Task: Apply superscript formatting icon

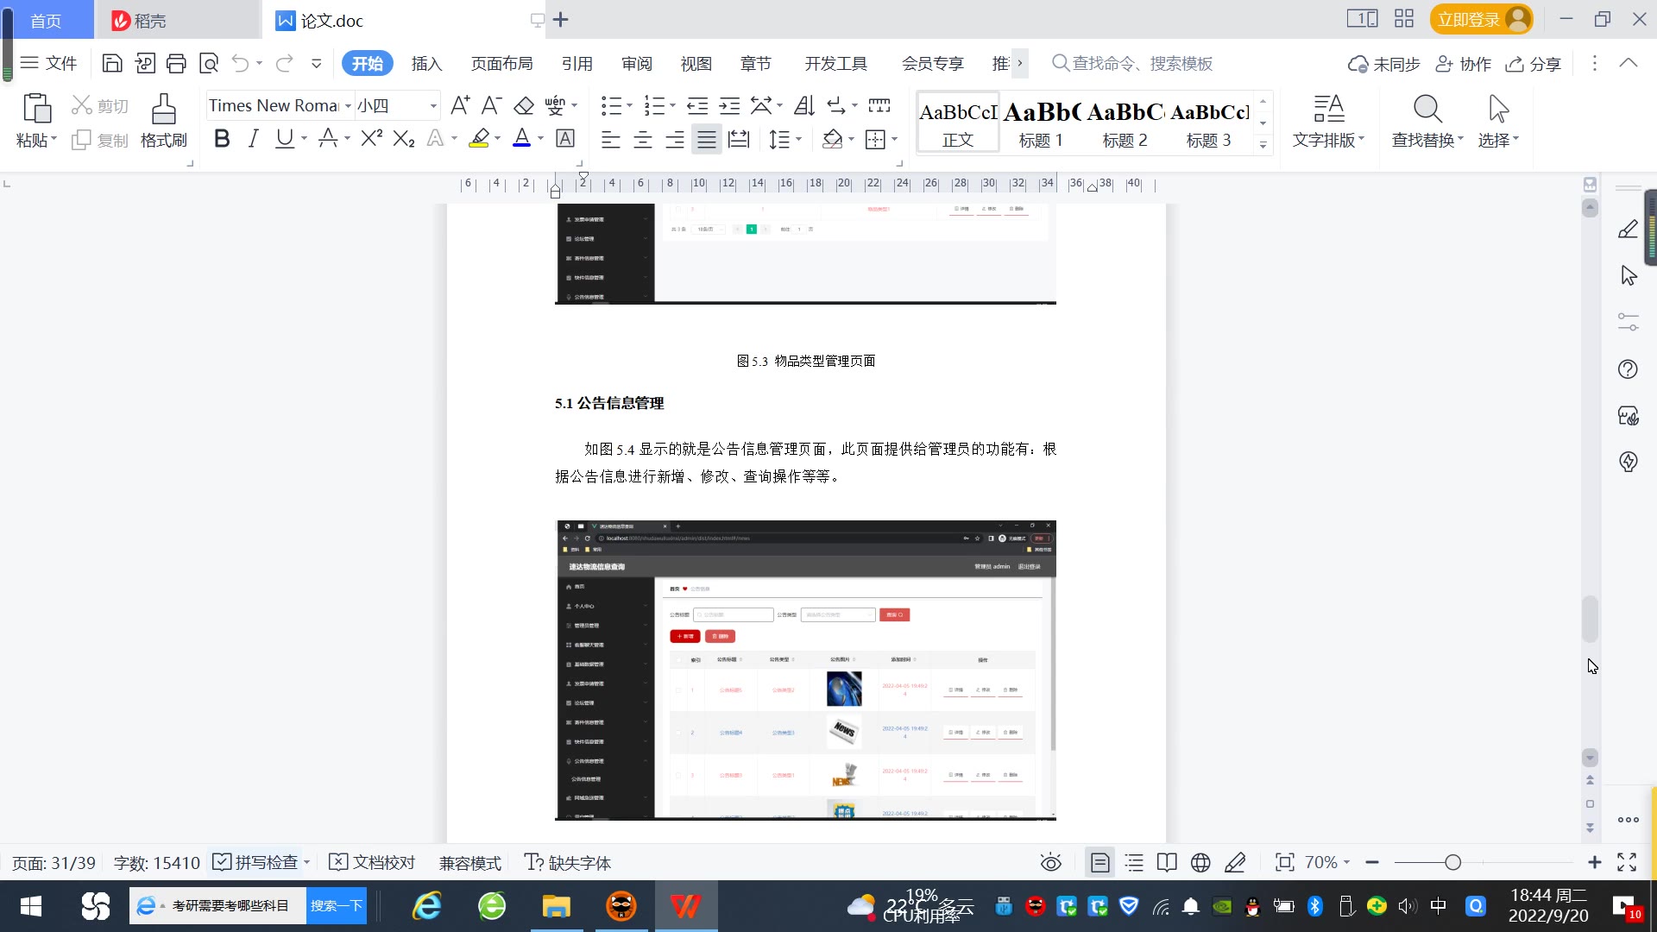Action: [x=371, y=139]
